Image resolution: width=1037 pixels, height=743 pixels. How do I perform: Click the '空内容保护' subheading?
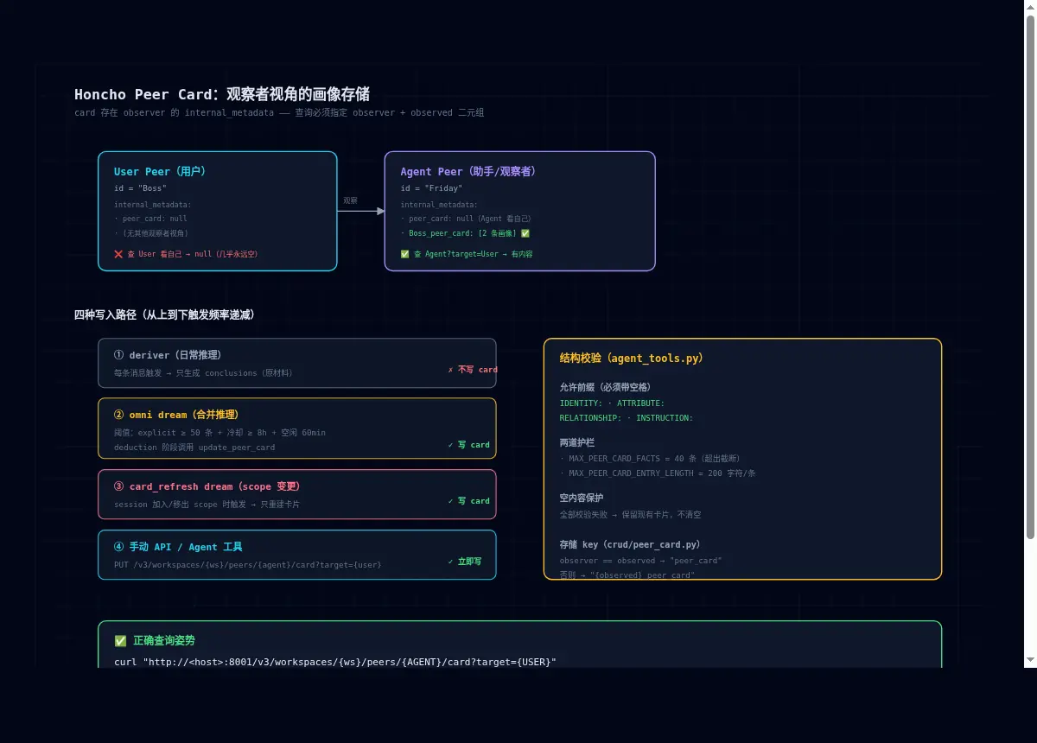[x=582, y=499]
